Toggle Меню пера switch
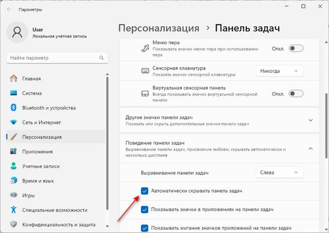The width and height of the screenshot is (329, 233). point(296,48)
